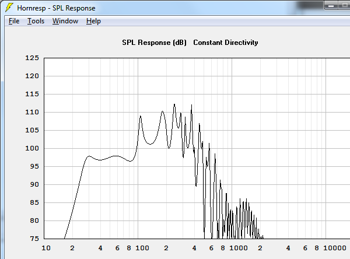350x259 pixels.
Task: Open the Help menu
Action: [93, 21]
